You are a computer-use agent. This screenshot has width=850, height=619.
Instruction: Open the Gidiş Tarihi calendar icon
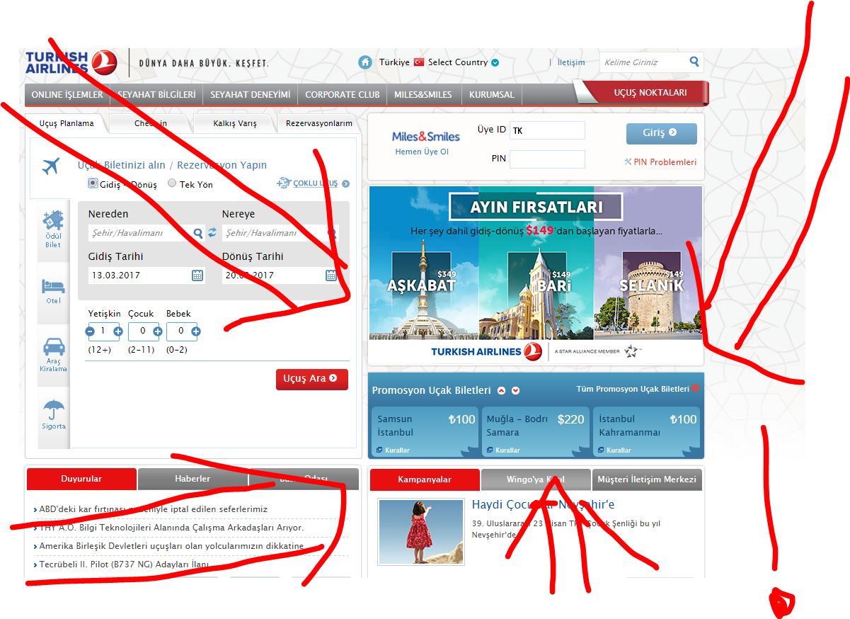[x=197, y=276]
